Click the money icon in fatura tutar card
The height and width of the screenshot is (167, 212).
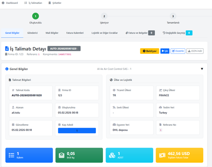point(162,155)
